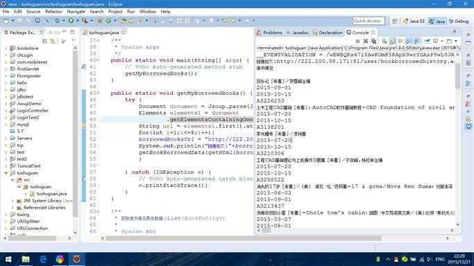Collapse the tushuguan project node
Image resolution: width=474 pixels, height=266 pixels.
(6, 173)
